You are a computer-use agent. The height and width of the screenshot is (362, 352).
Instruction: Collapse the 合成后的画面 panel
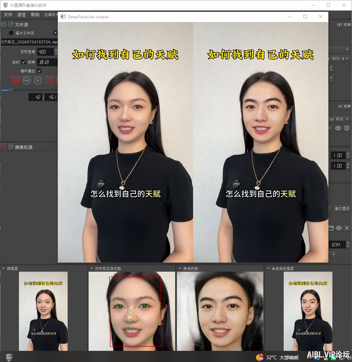[268, 269]
